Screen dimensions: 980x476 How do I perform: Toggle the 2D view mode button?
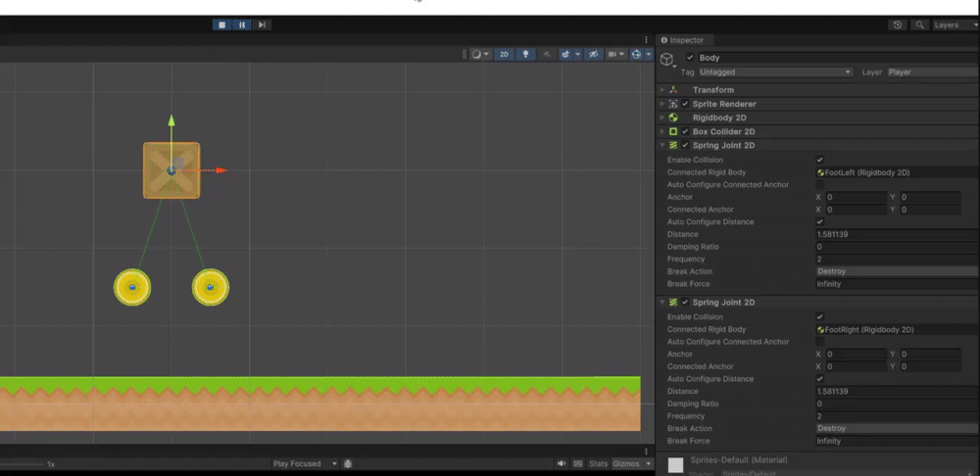[x=504, y=54]
